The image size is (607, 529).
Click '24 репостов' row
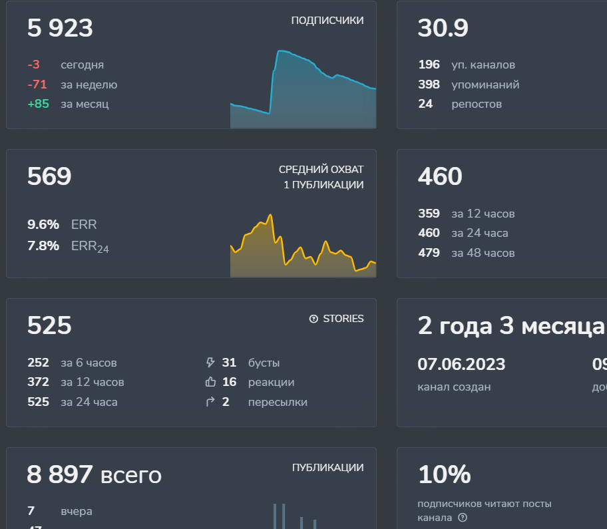[460, 104]
